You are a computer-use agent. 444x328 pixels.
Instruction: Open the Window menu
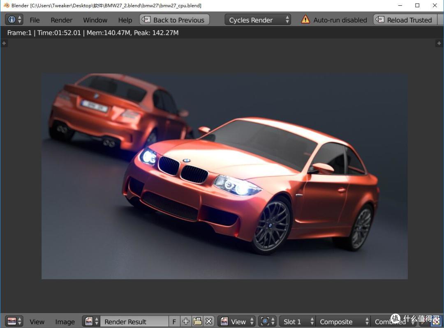coord(95,20)
